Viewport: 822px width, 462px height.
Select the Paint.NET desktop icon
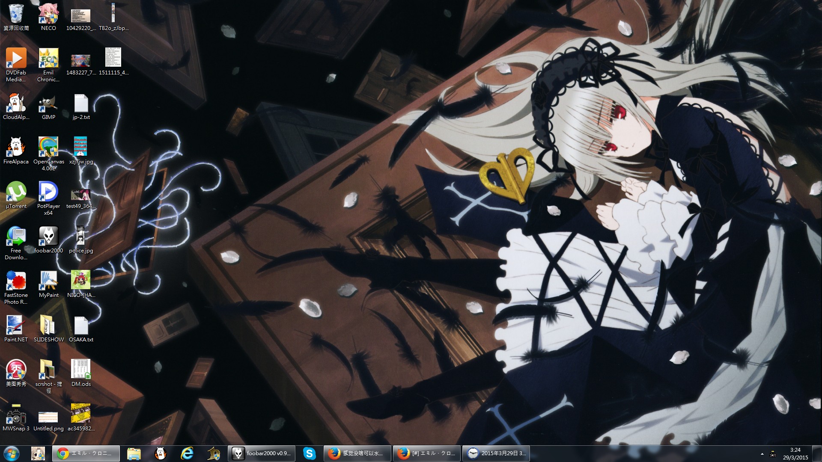16,327
